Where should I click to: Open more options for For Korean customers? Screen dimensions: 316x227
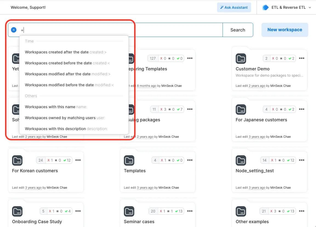[x=78, y=160]
